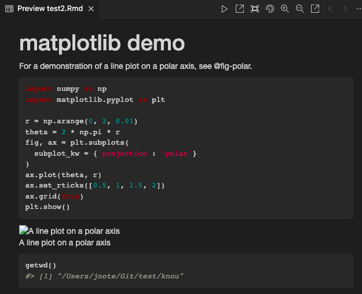Click the 'theta = 2 * np.pi * r' line
The height and width of the screenshot is (294, 362).
[72, 132]
